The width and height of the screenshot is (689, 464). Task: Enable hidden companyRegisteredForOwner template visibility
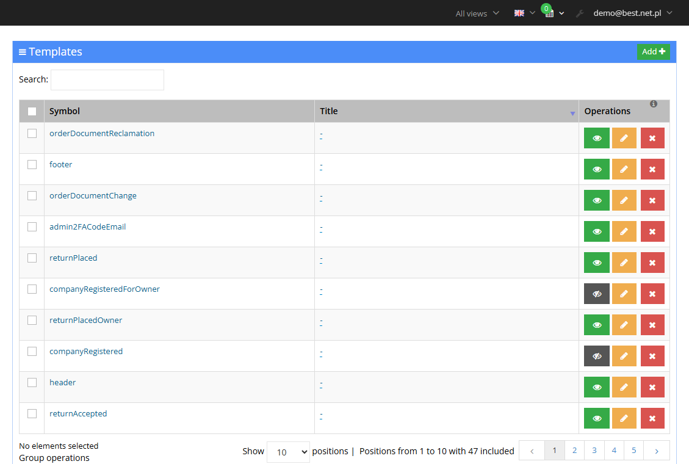click(x=596, y=294)
